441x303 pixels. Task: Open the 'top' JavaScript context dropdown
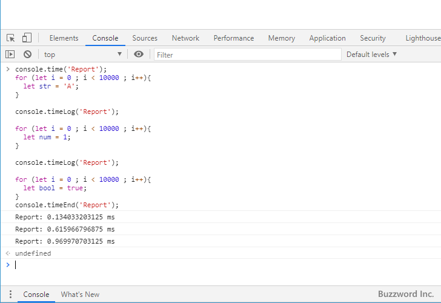tap(82, 55)
